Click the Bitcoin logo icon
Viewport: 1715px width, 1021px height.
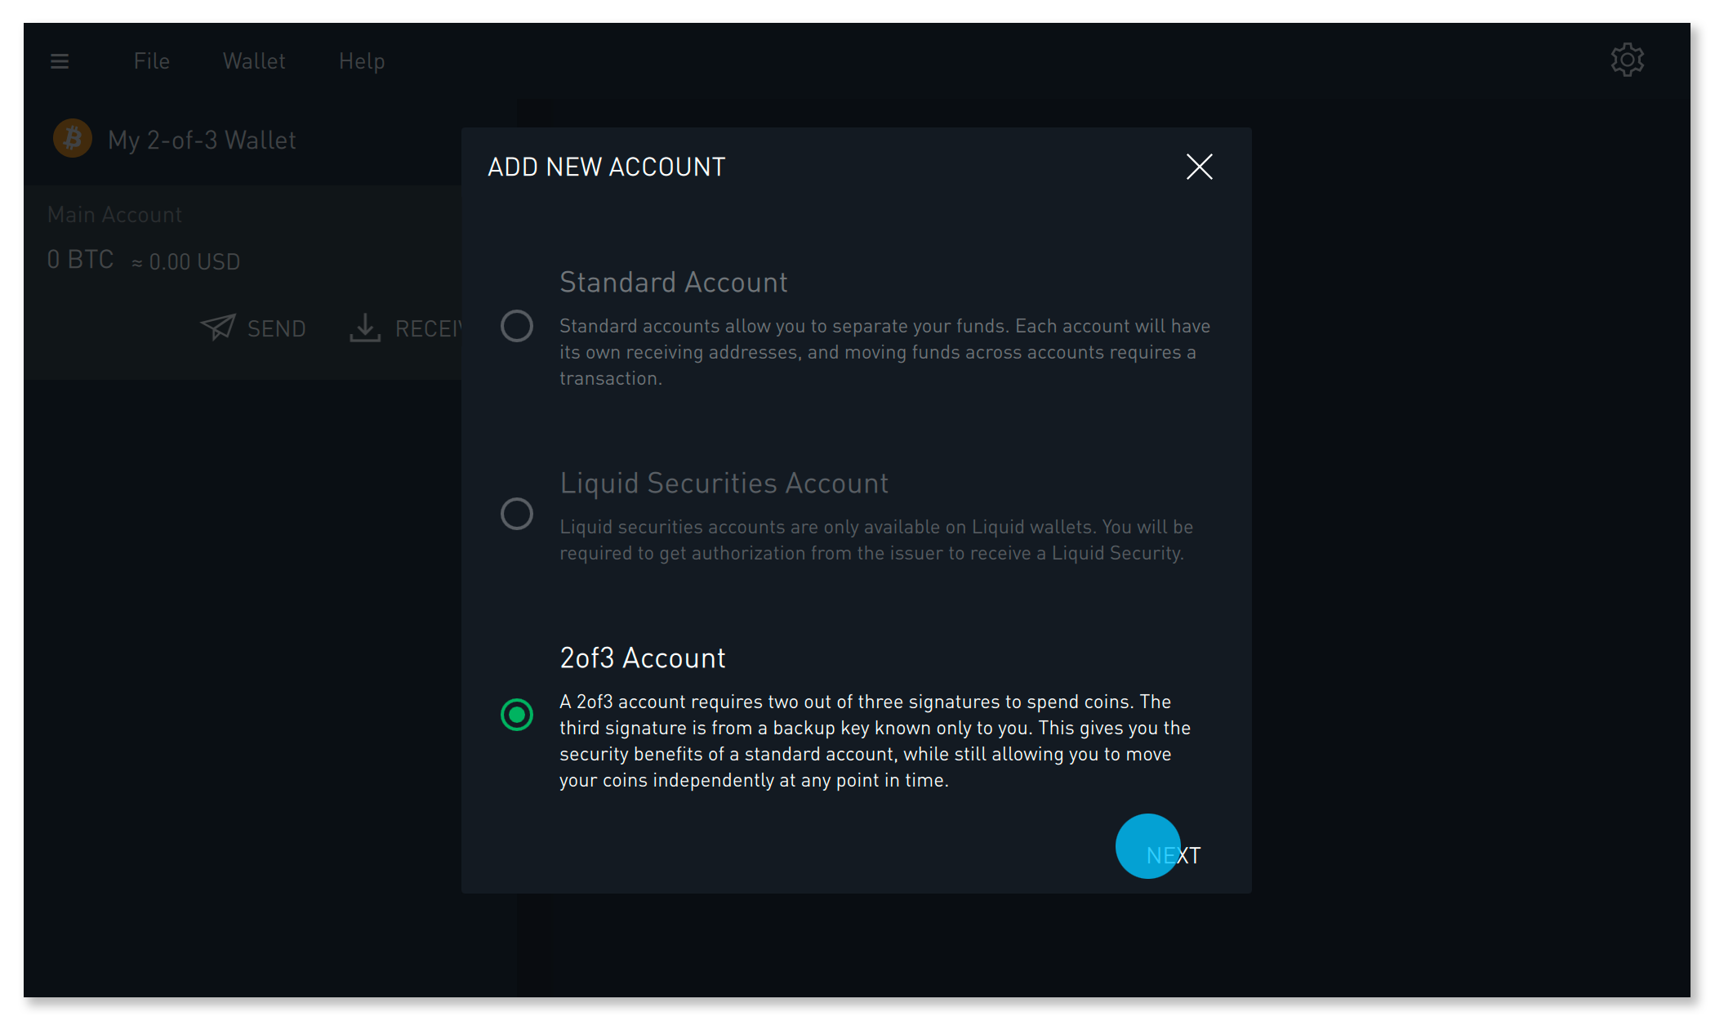click(x=73, y=139)
